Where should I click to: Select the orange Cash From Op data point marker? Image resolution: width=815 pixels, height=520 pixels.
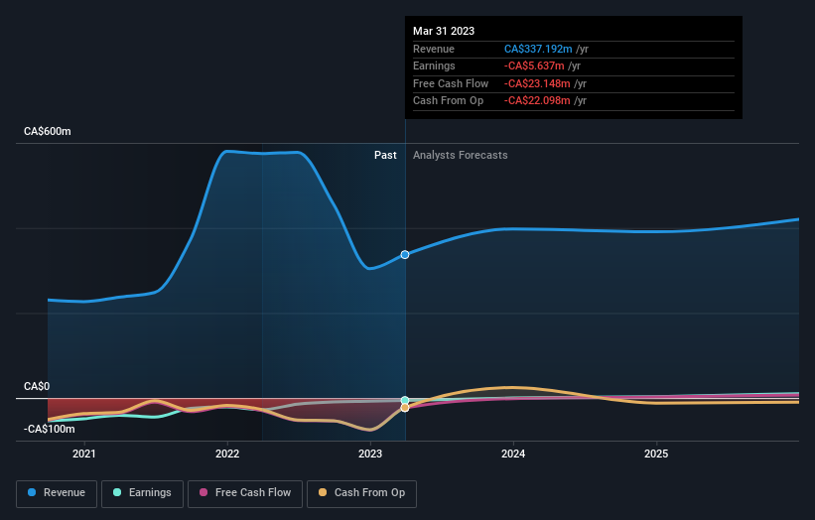point(405,408)
